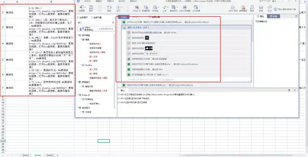Switch to the 属性 properties tab
Viewport: 308px width, 157px height.
261,16
